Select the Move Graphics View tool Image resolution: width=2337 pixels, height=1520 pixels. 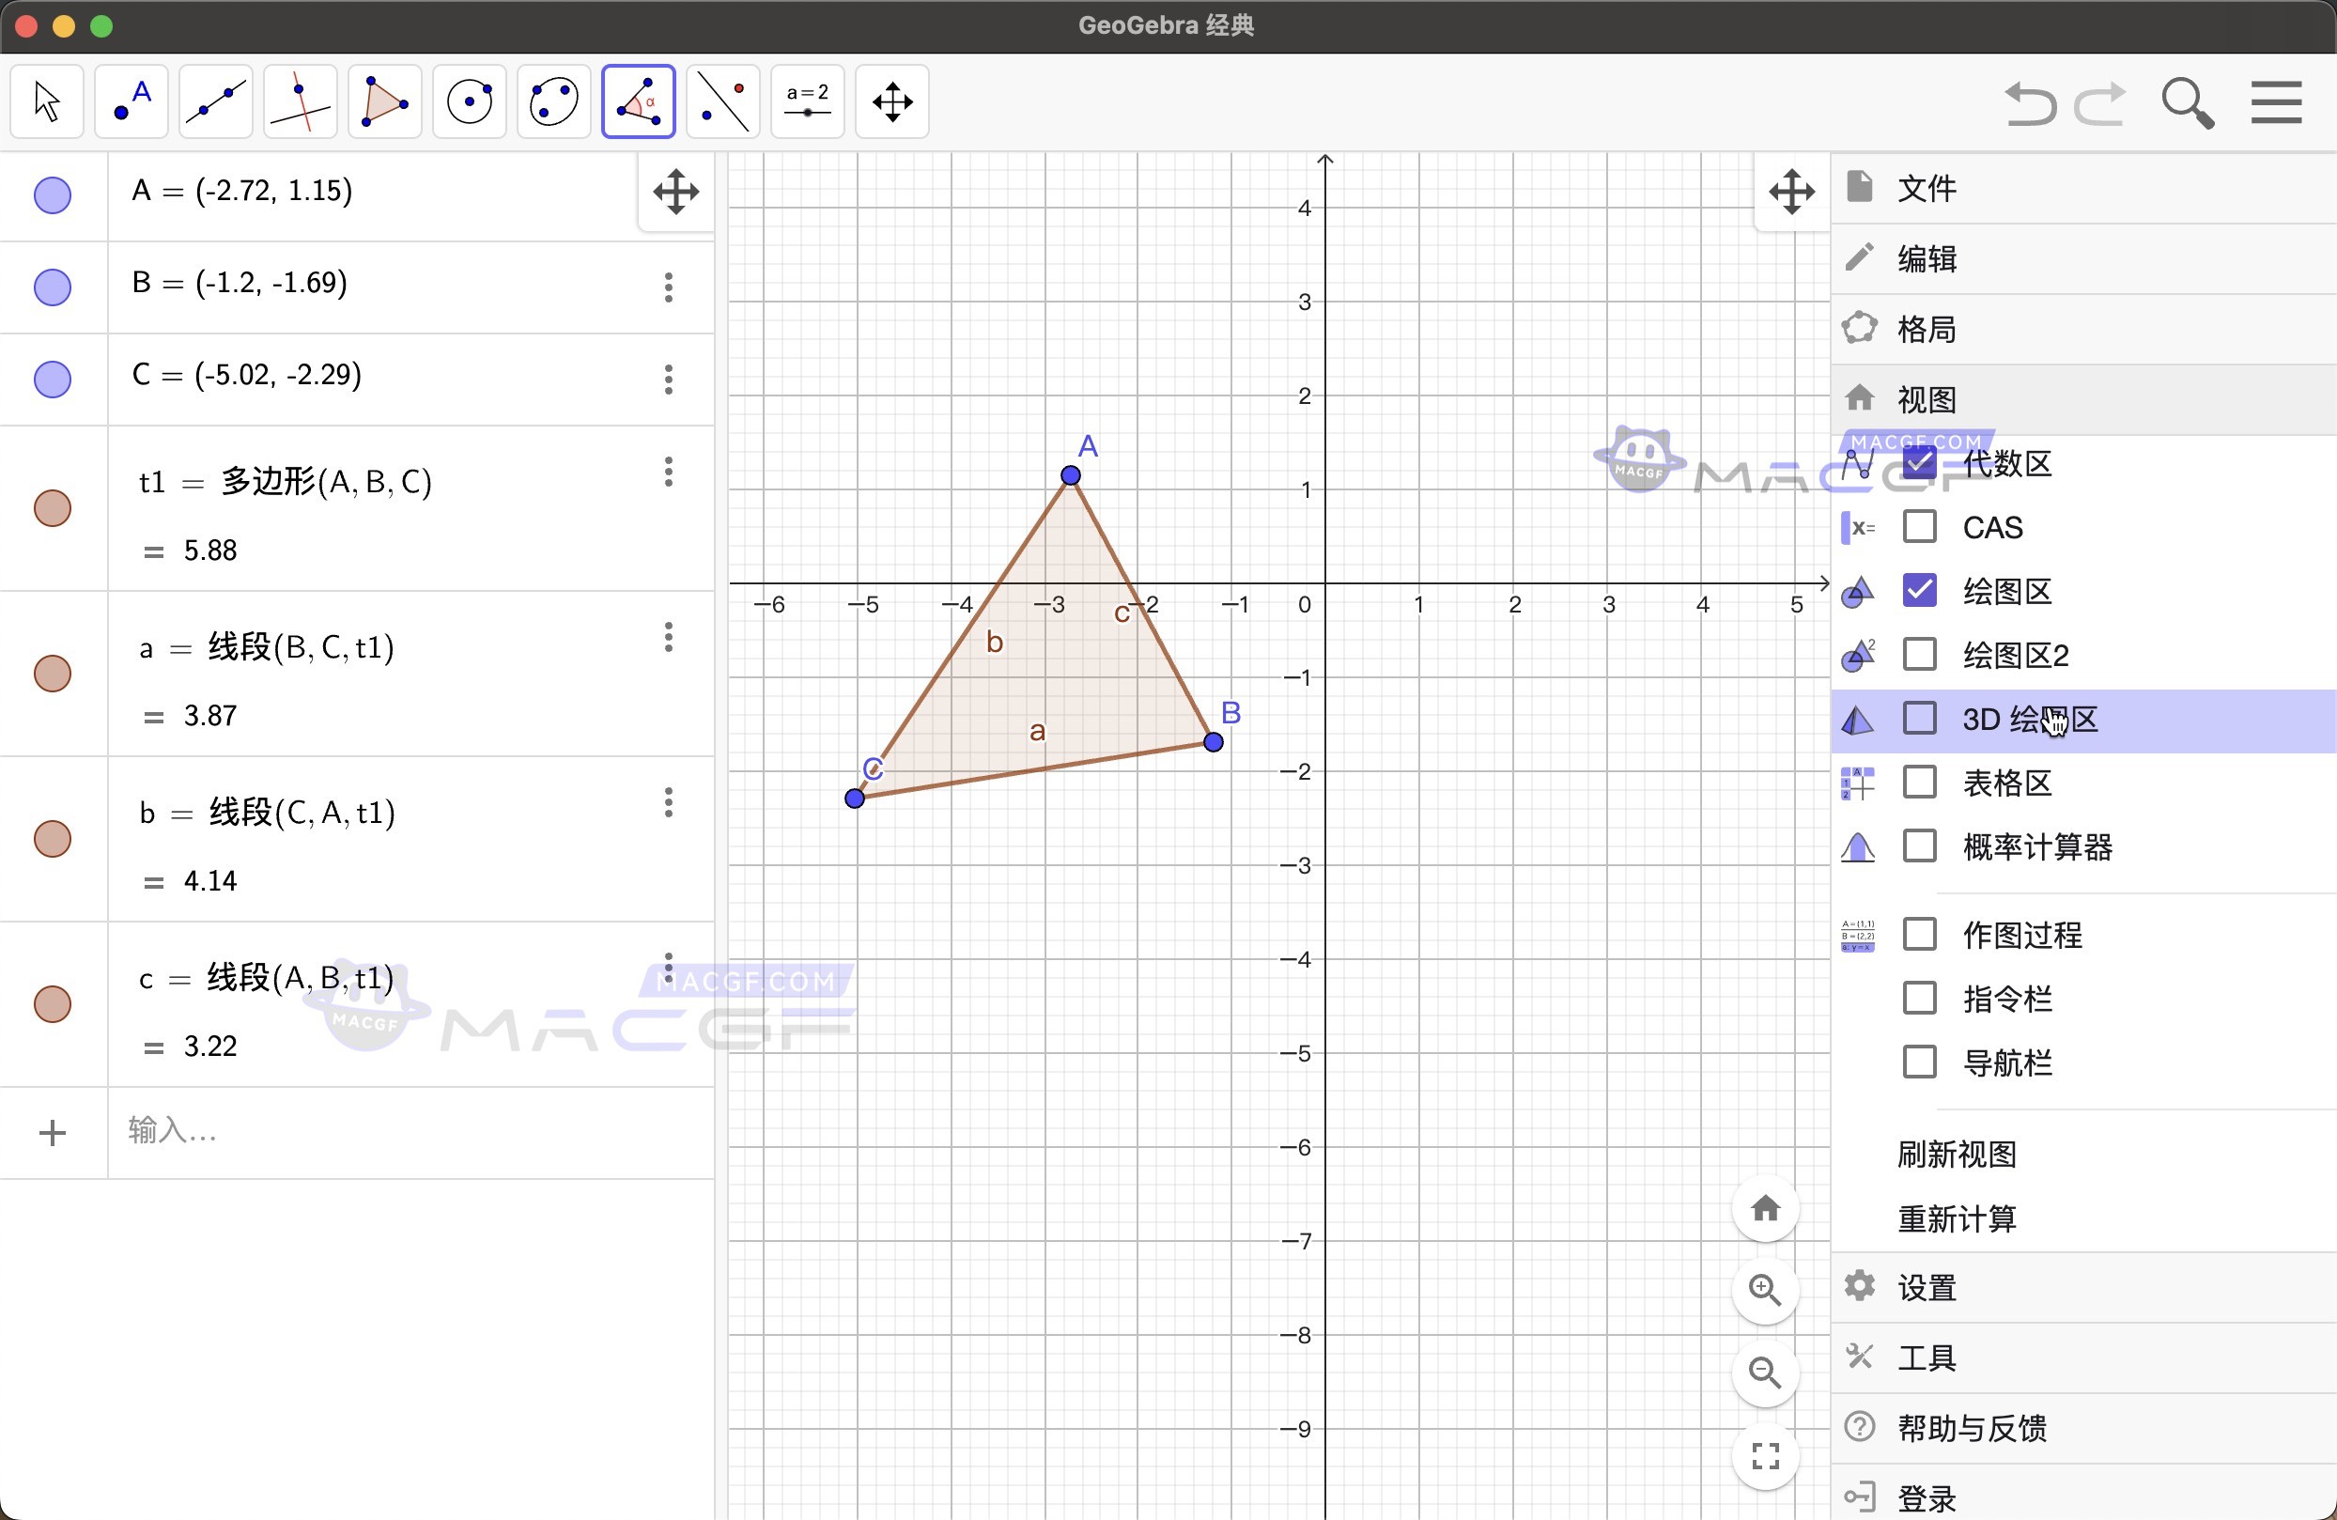(x=890, y=101)
